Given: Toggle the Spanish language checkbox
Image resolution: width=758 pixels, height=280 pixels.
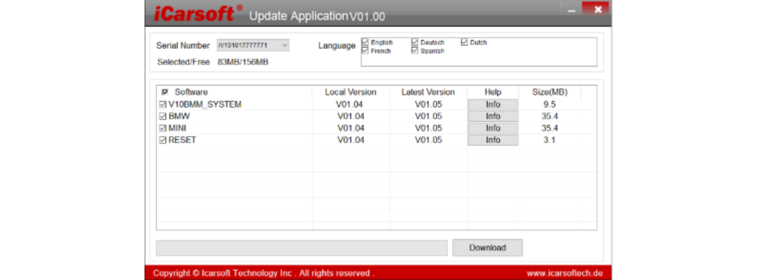Looking at the screenshot, I should coord(415,51).
